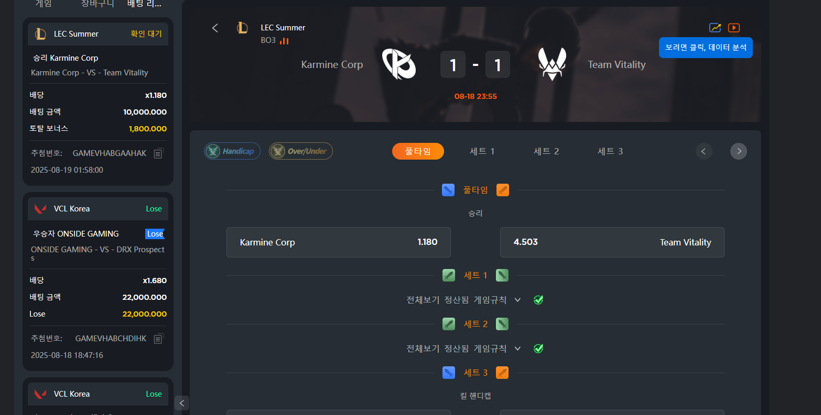This screenshot has width=821, height=415.
Task: Click the back arrow beside LEC Summer
Action: (214, 28)
